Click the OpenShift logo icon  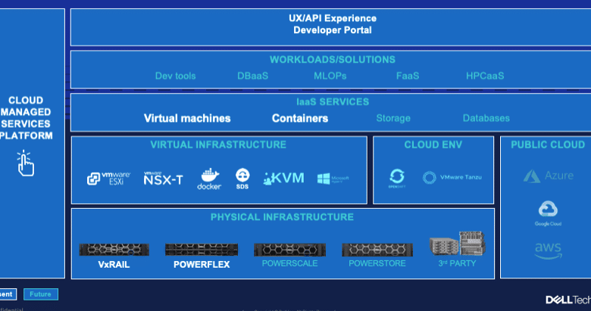tap(397, 178)
